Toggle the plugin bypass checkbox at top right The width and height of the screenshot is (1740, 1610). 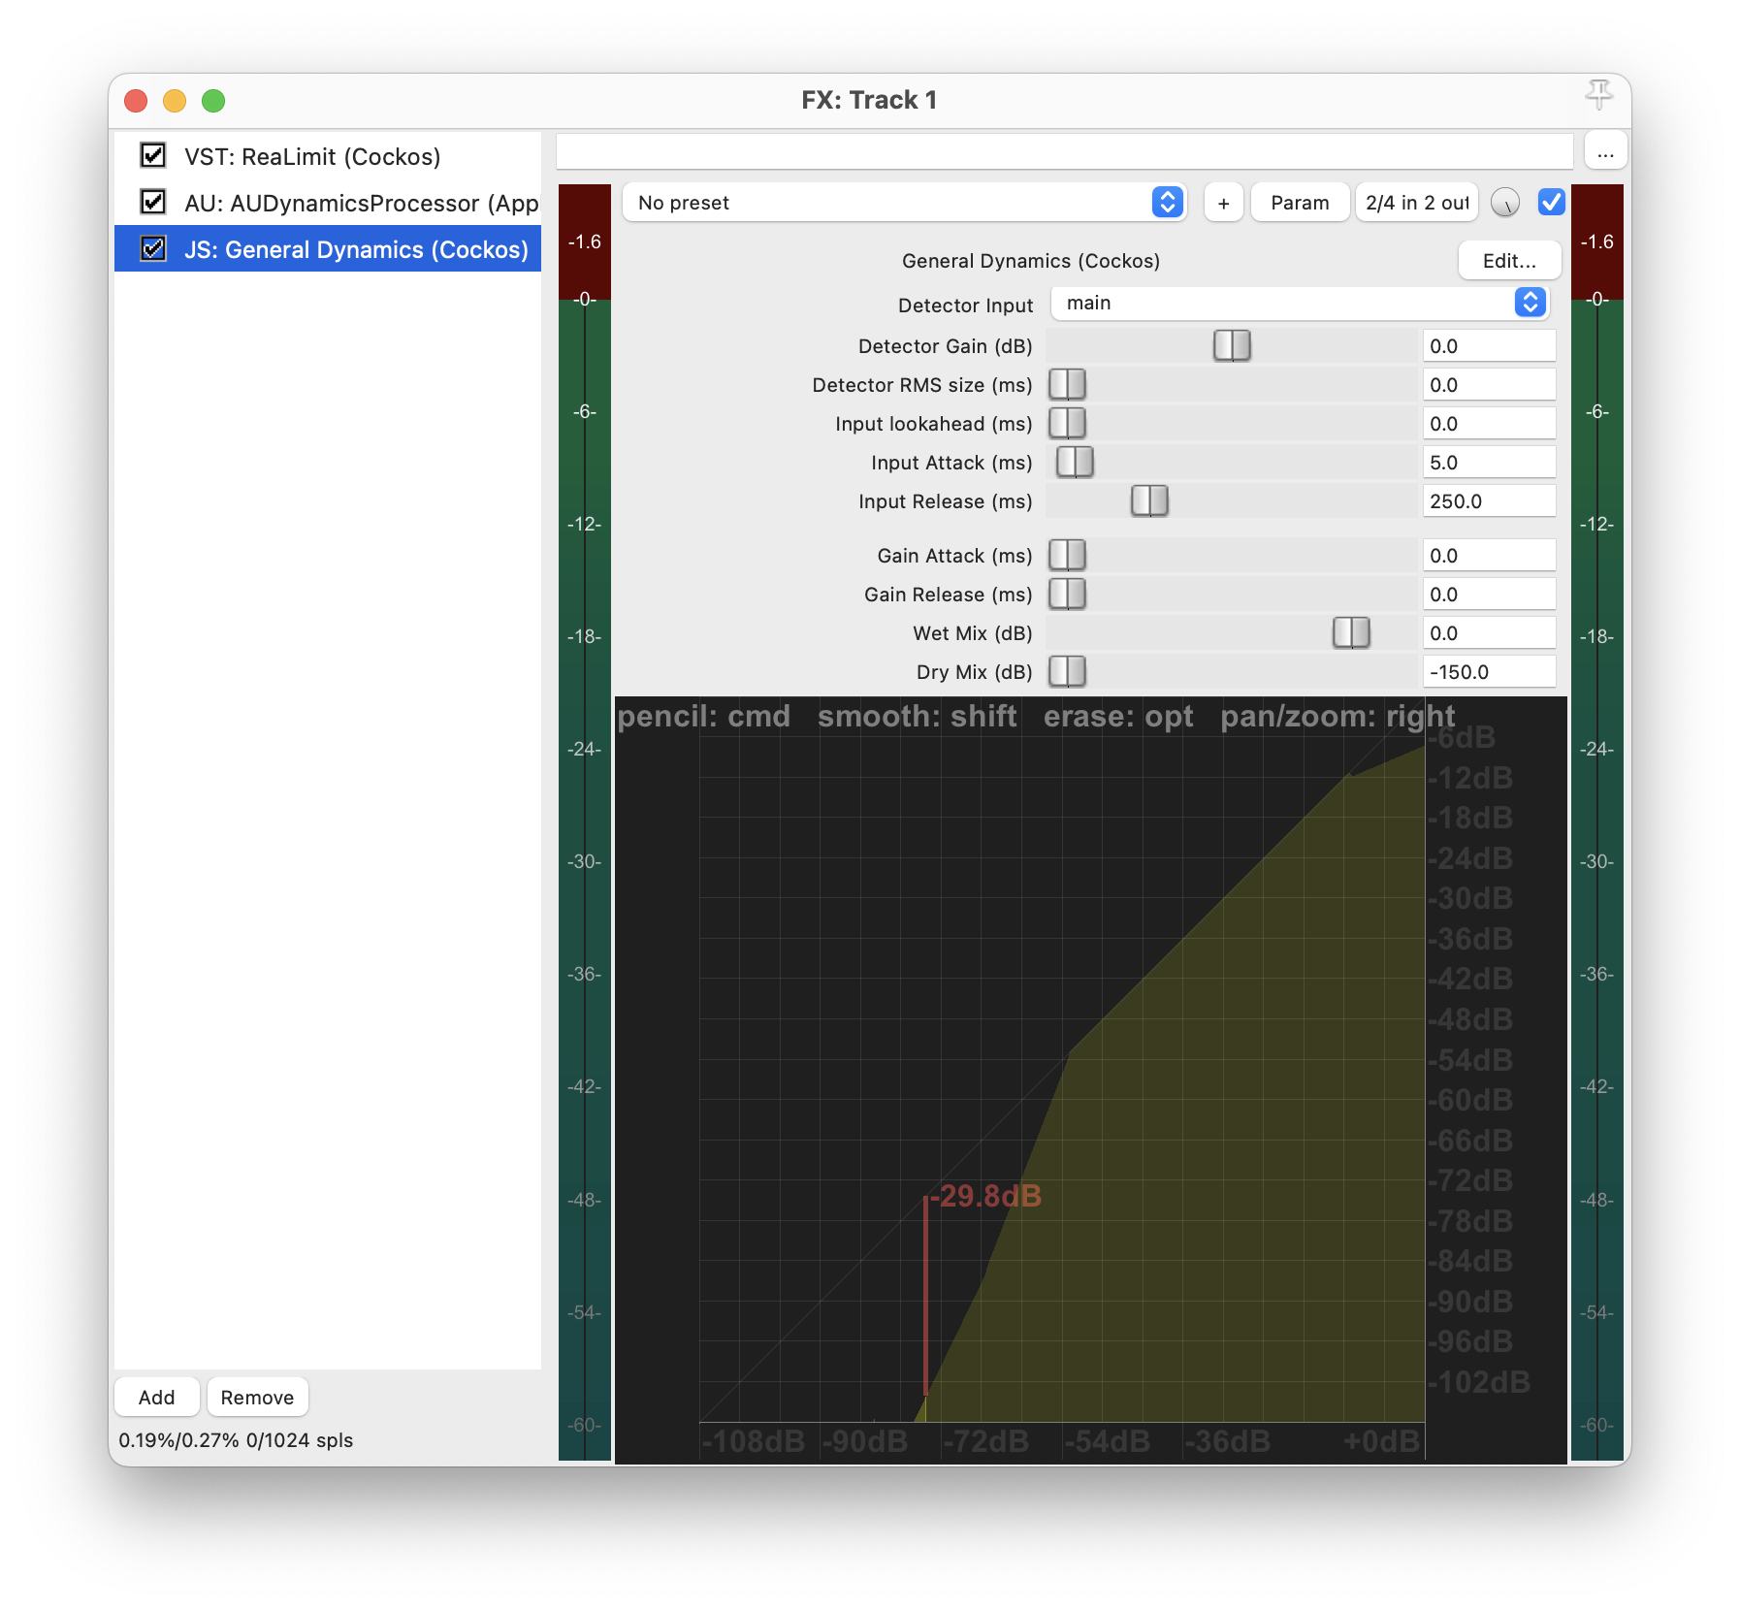[1551, 203]
